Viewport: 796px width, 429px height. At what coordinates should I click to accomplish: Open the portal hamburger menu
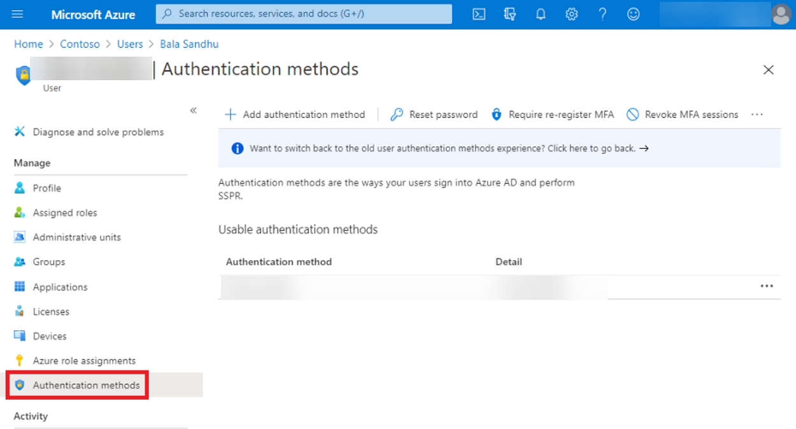(x=17, y=14)
